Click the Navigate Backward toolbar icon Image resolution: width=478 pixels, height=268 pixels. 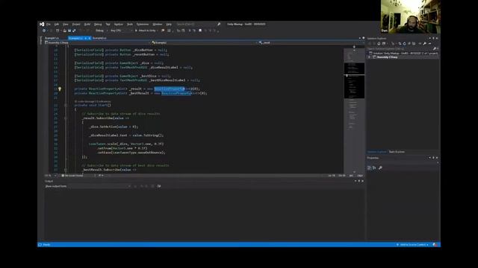44,31
